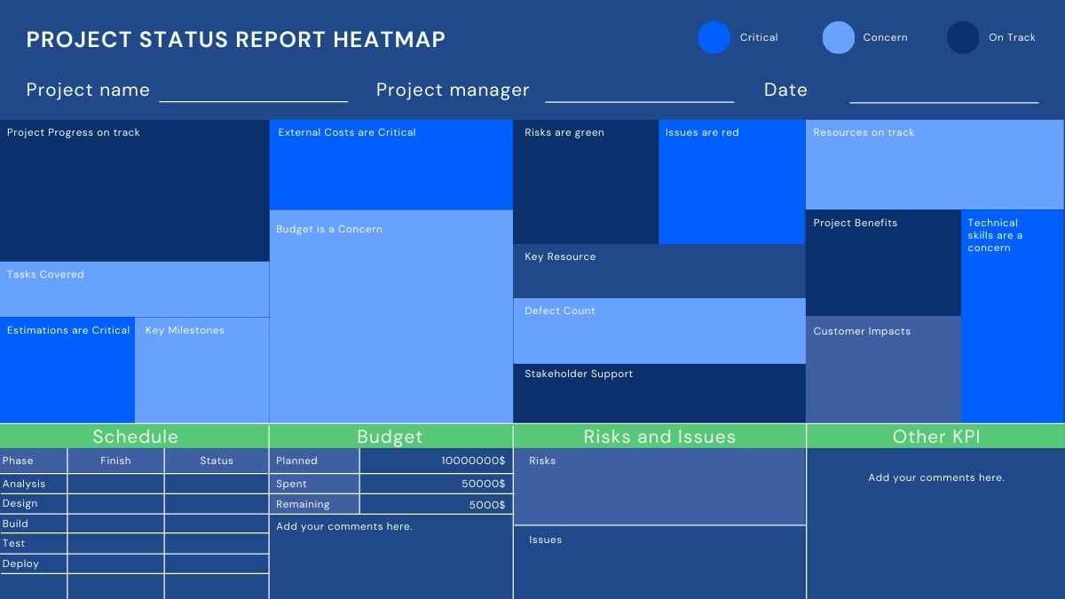This screenshot has width=1065, height=599.
Task: Select the 'External Costs are Critical' tile
Action: coord(391,165)
